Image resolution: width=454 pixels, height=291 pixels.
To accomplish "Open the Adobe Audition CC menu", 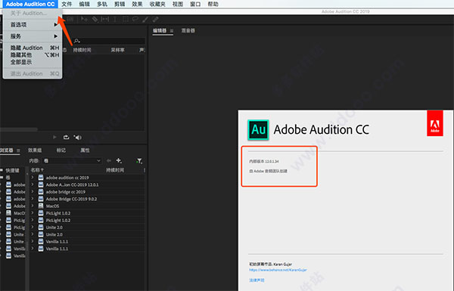I will coord(30,4).
